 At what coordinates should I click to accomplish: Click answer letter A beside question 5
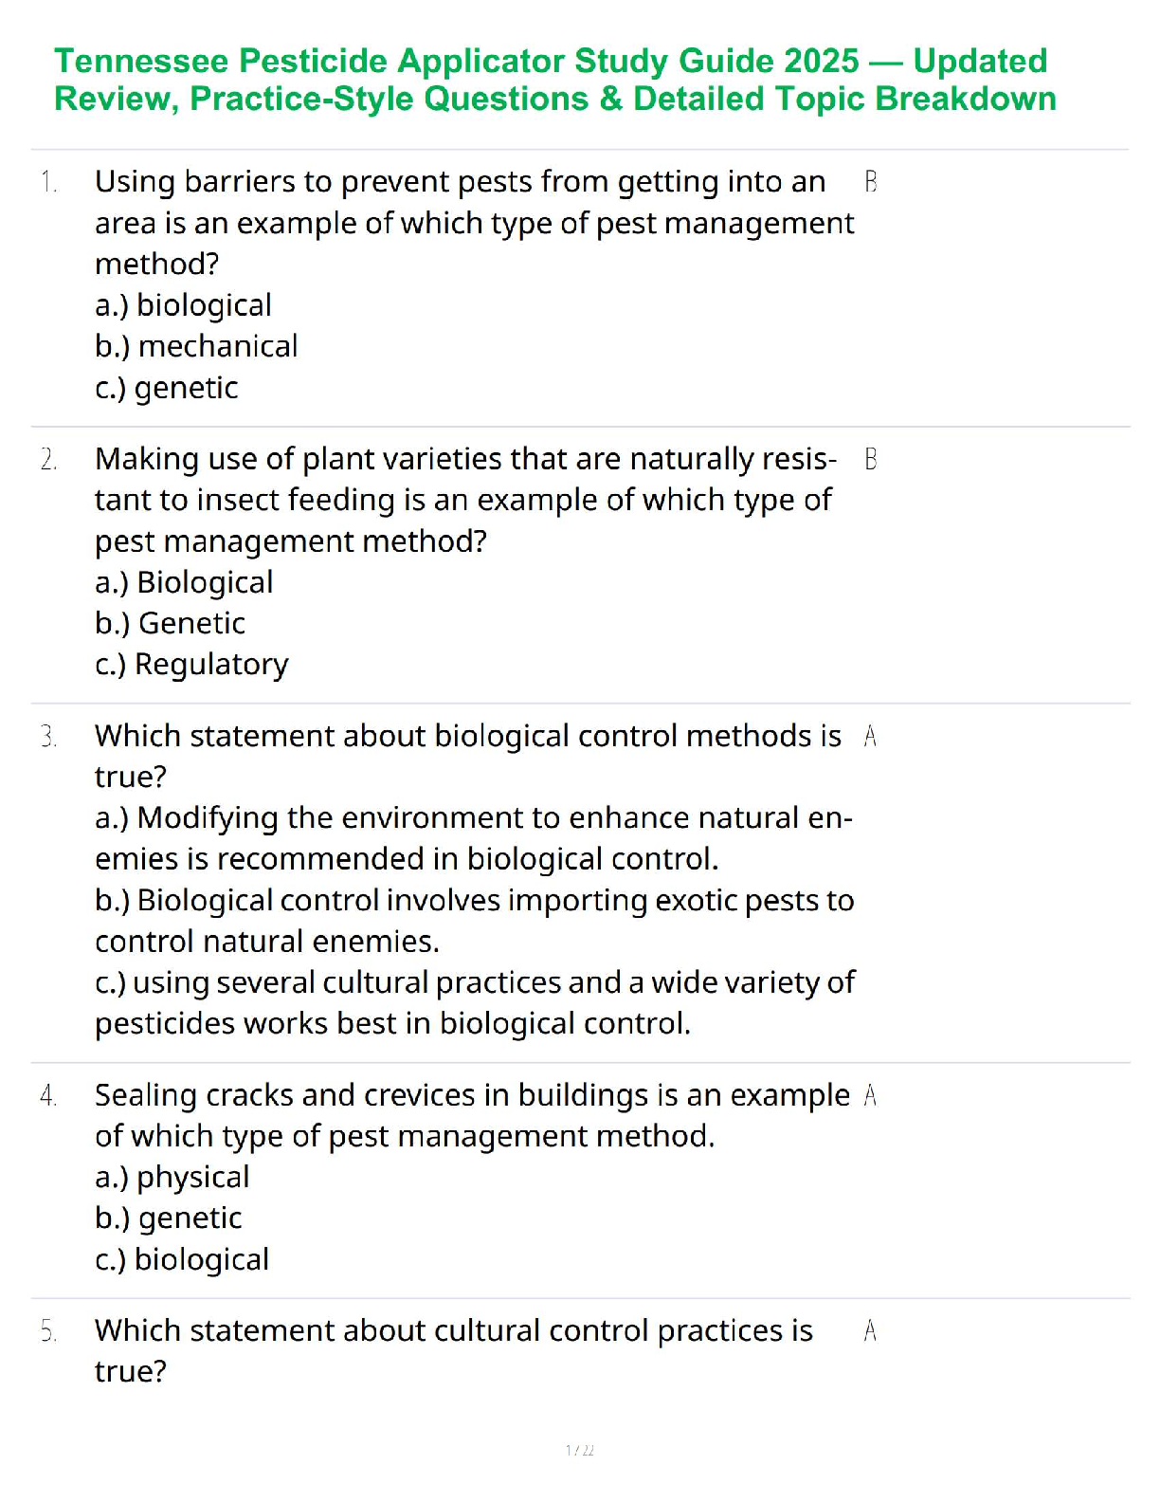(870, 1331)
